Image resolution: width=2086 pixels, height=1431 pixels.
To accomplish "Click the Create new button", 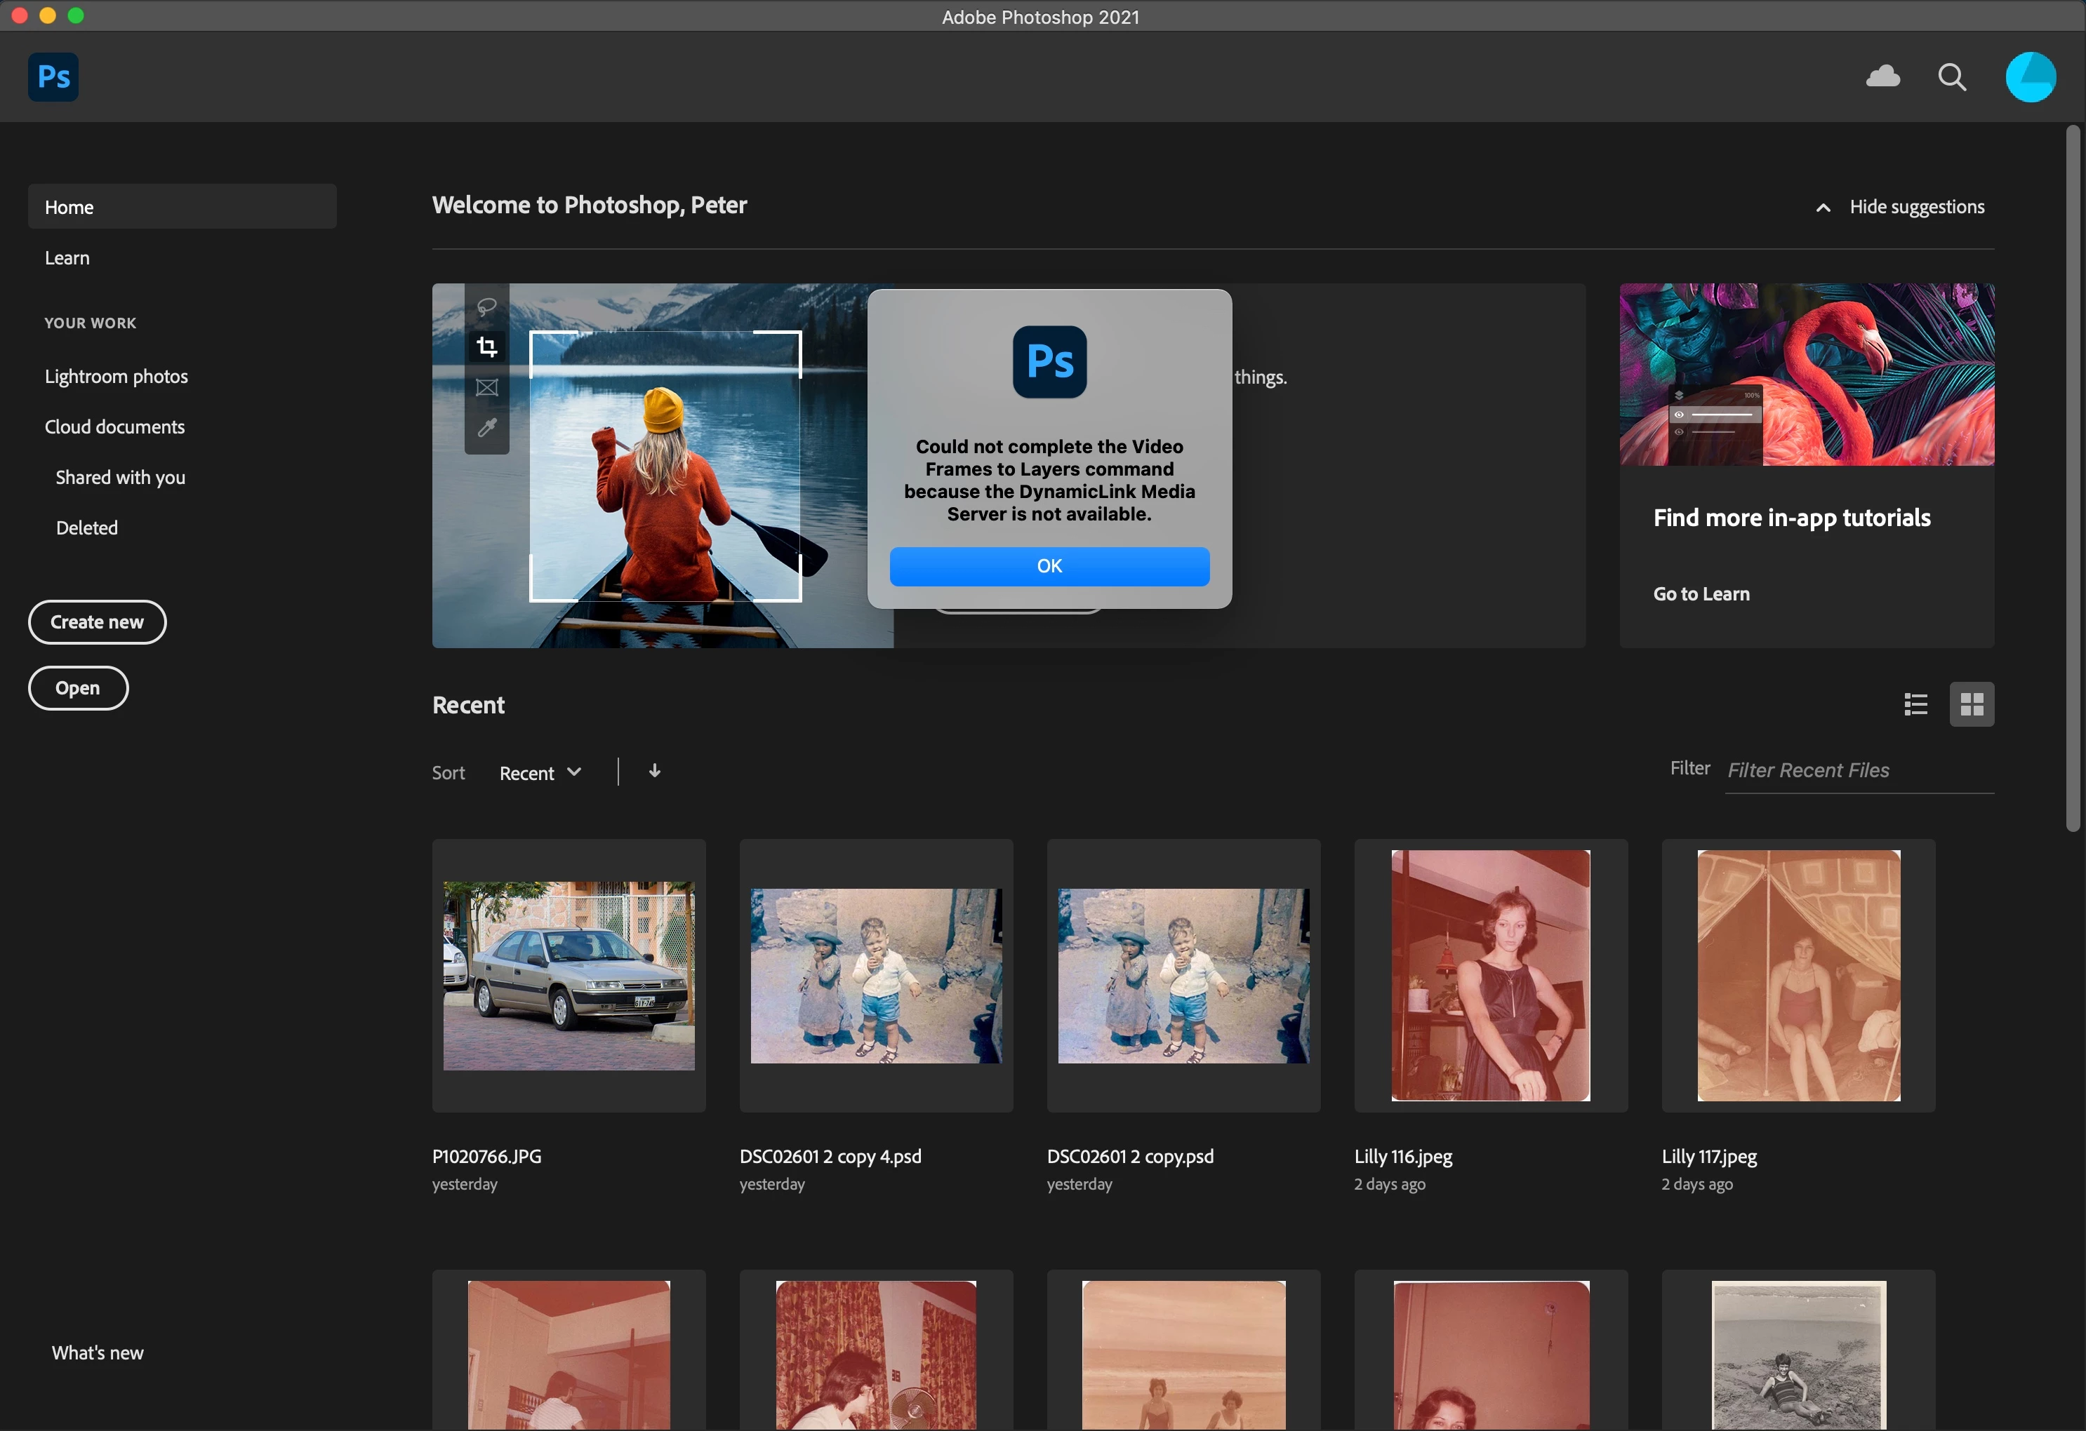I will (97, 622).
